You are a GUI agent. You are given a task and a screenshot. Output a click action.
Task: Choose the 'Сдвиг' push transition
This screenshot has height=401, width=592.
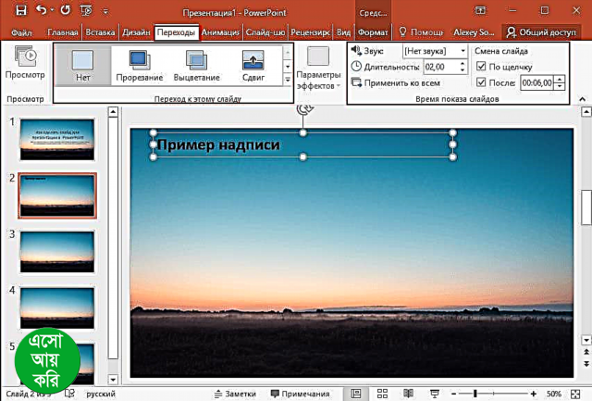pos(253,66)
